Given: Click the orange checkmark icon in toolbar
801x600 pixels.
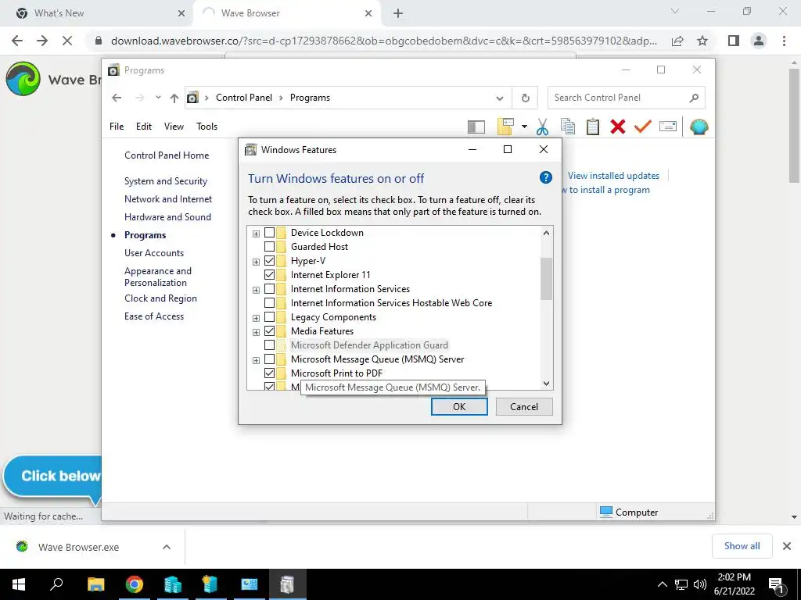Looking at the screenshot, I should 643,126.
